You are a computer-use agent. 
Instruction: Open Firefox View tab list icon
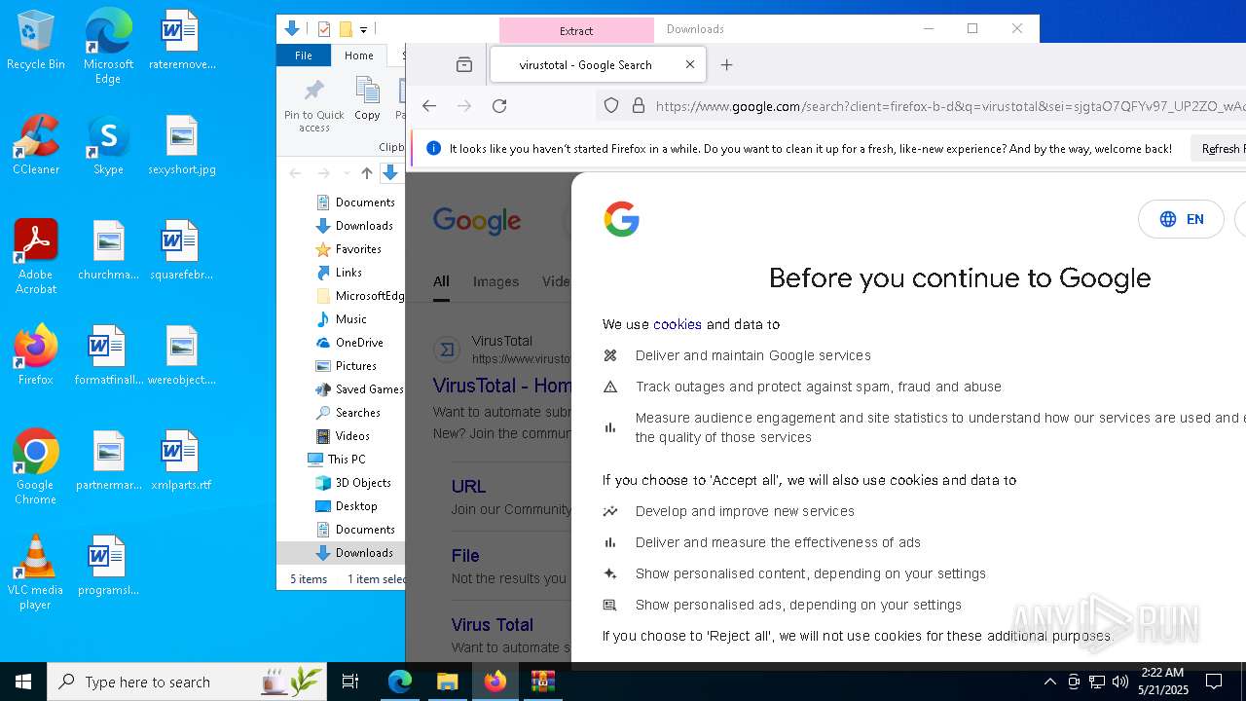pyautogui.click(x=464, y=65)
